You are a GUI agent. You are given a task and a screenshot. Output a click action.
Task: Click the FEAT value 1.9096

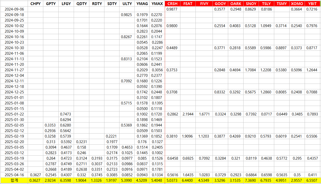(x=188, y=136)
